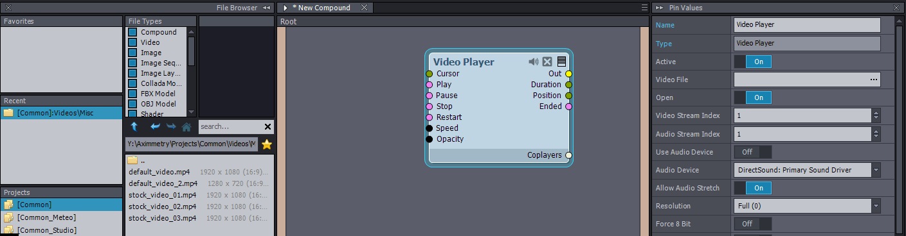The height and width of the screenshot is (236, 906).
Task: Click the Video Player Out pin
Action: click(568, 74)
